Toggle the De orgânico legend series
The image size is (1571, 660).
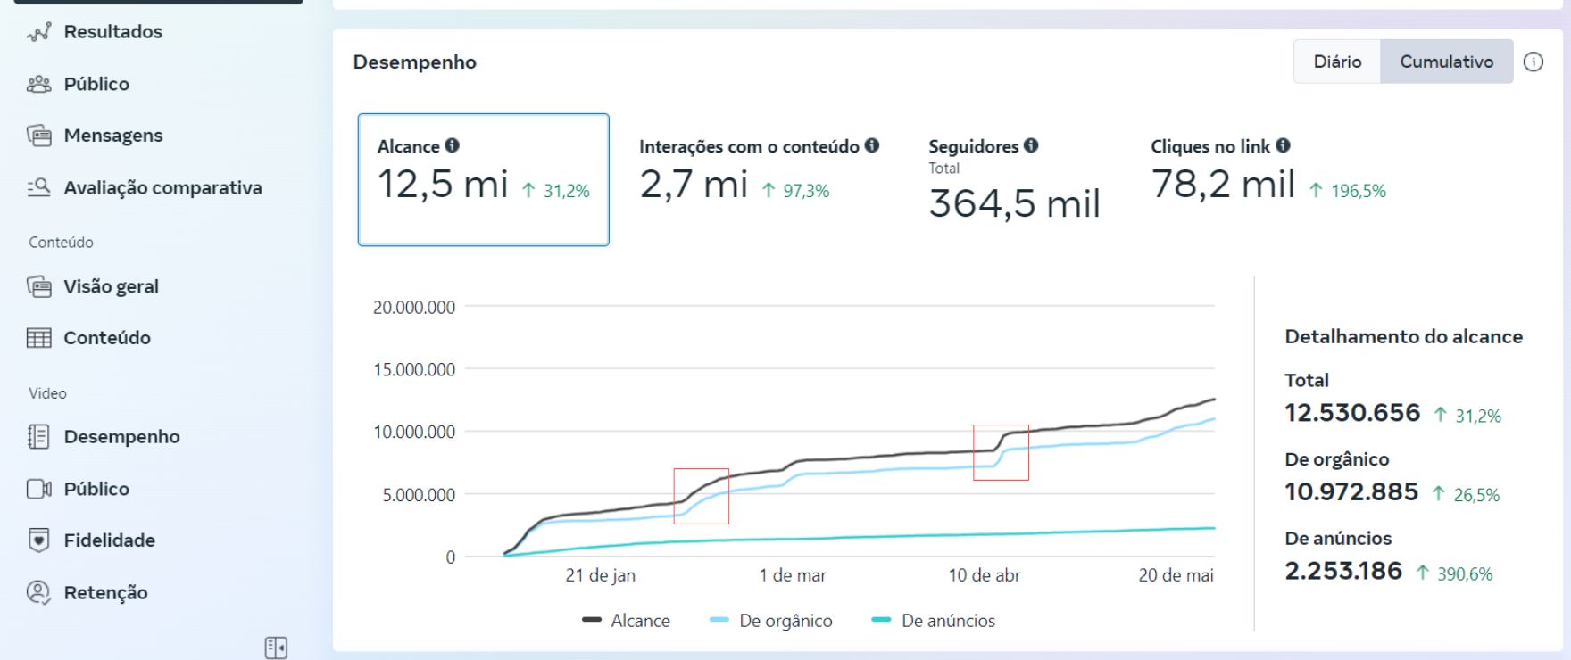pyautogui.click(x=771, y=621)
